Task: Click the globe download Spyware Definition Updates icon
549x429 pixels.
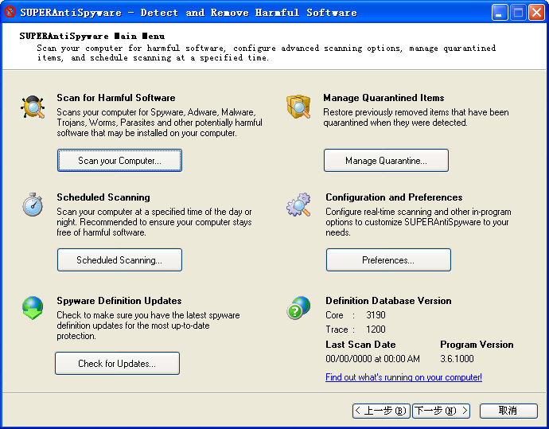Action: coord(33,308)
